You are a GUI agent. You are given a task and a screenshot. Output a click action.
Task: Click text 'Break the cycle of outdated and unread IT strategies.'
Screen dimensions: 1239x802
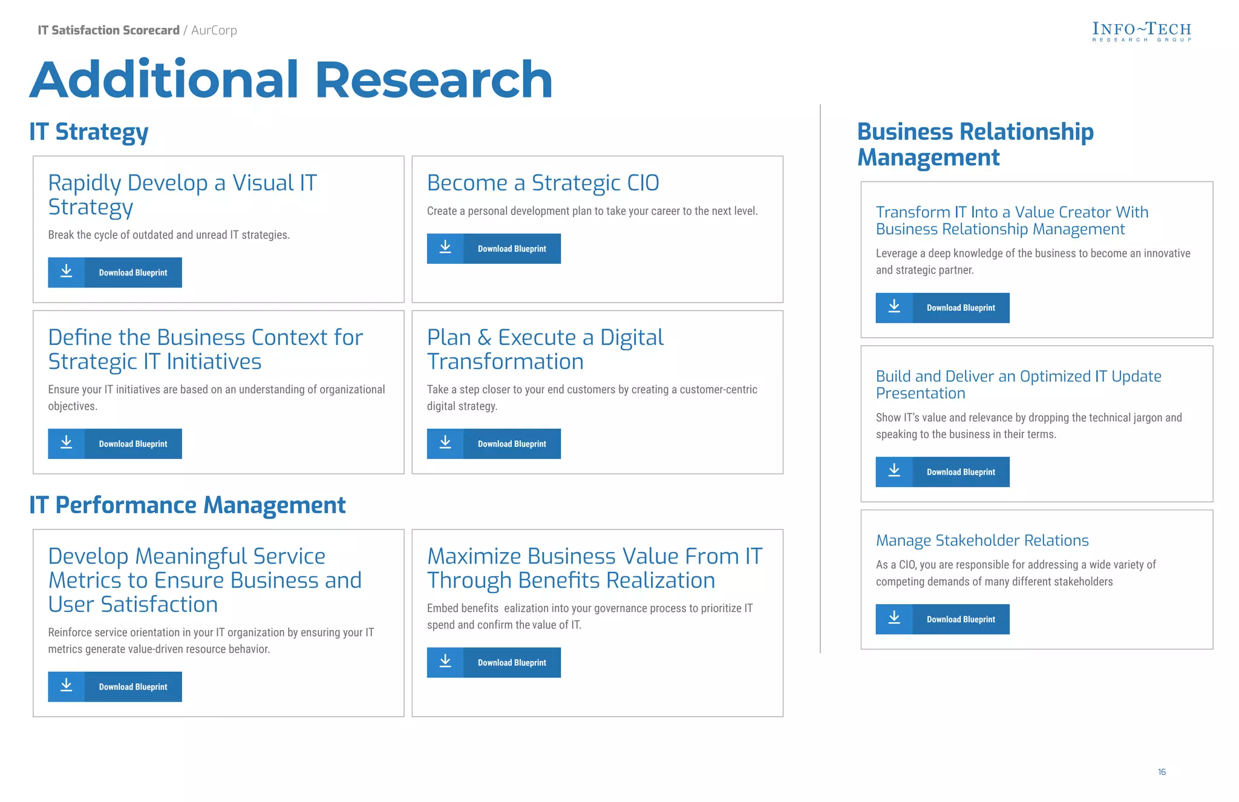[169, 235]
